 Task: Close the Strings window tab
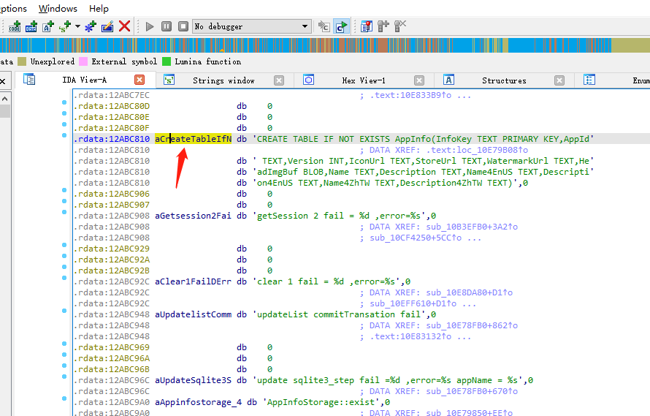(279, 80)
